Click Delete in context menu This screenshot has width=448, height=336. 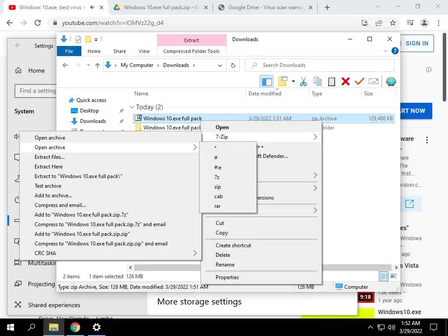pyautogui.click(x=261, y=255)
